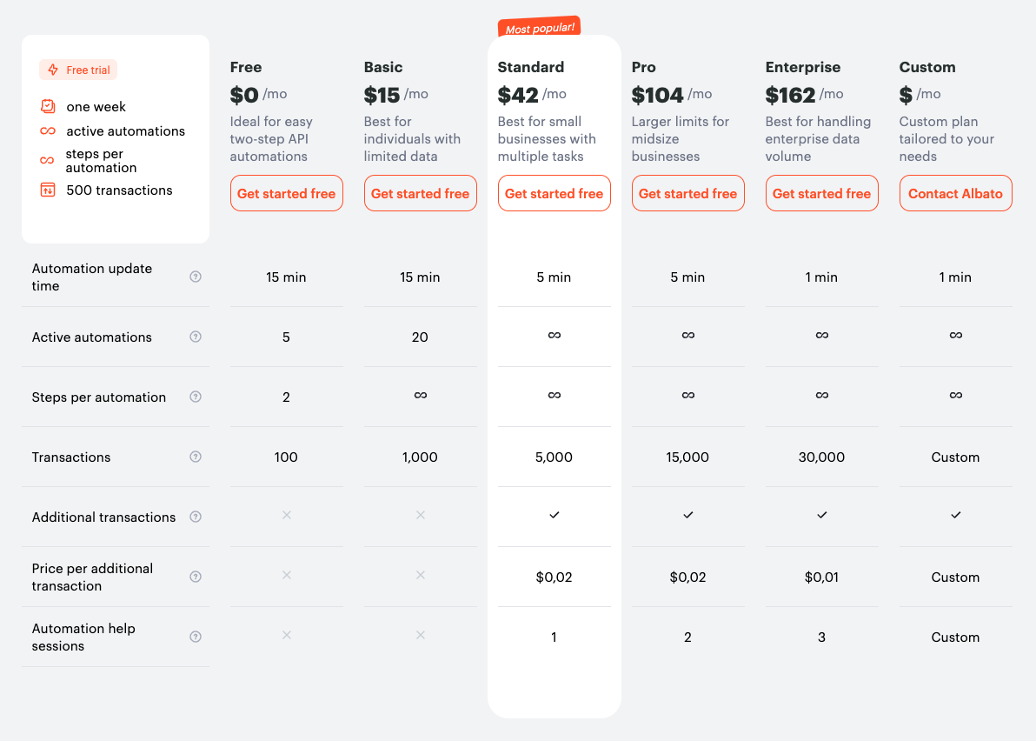Click help icon beside Steps per automation
Image resolution: width=1036 pixels, height=741 pixels.
tap(196, 397)
